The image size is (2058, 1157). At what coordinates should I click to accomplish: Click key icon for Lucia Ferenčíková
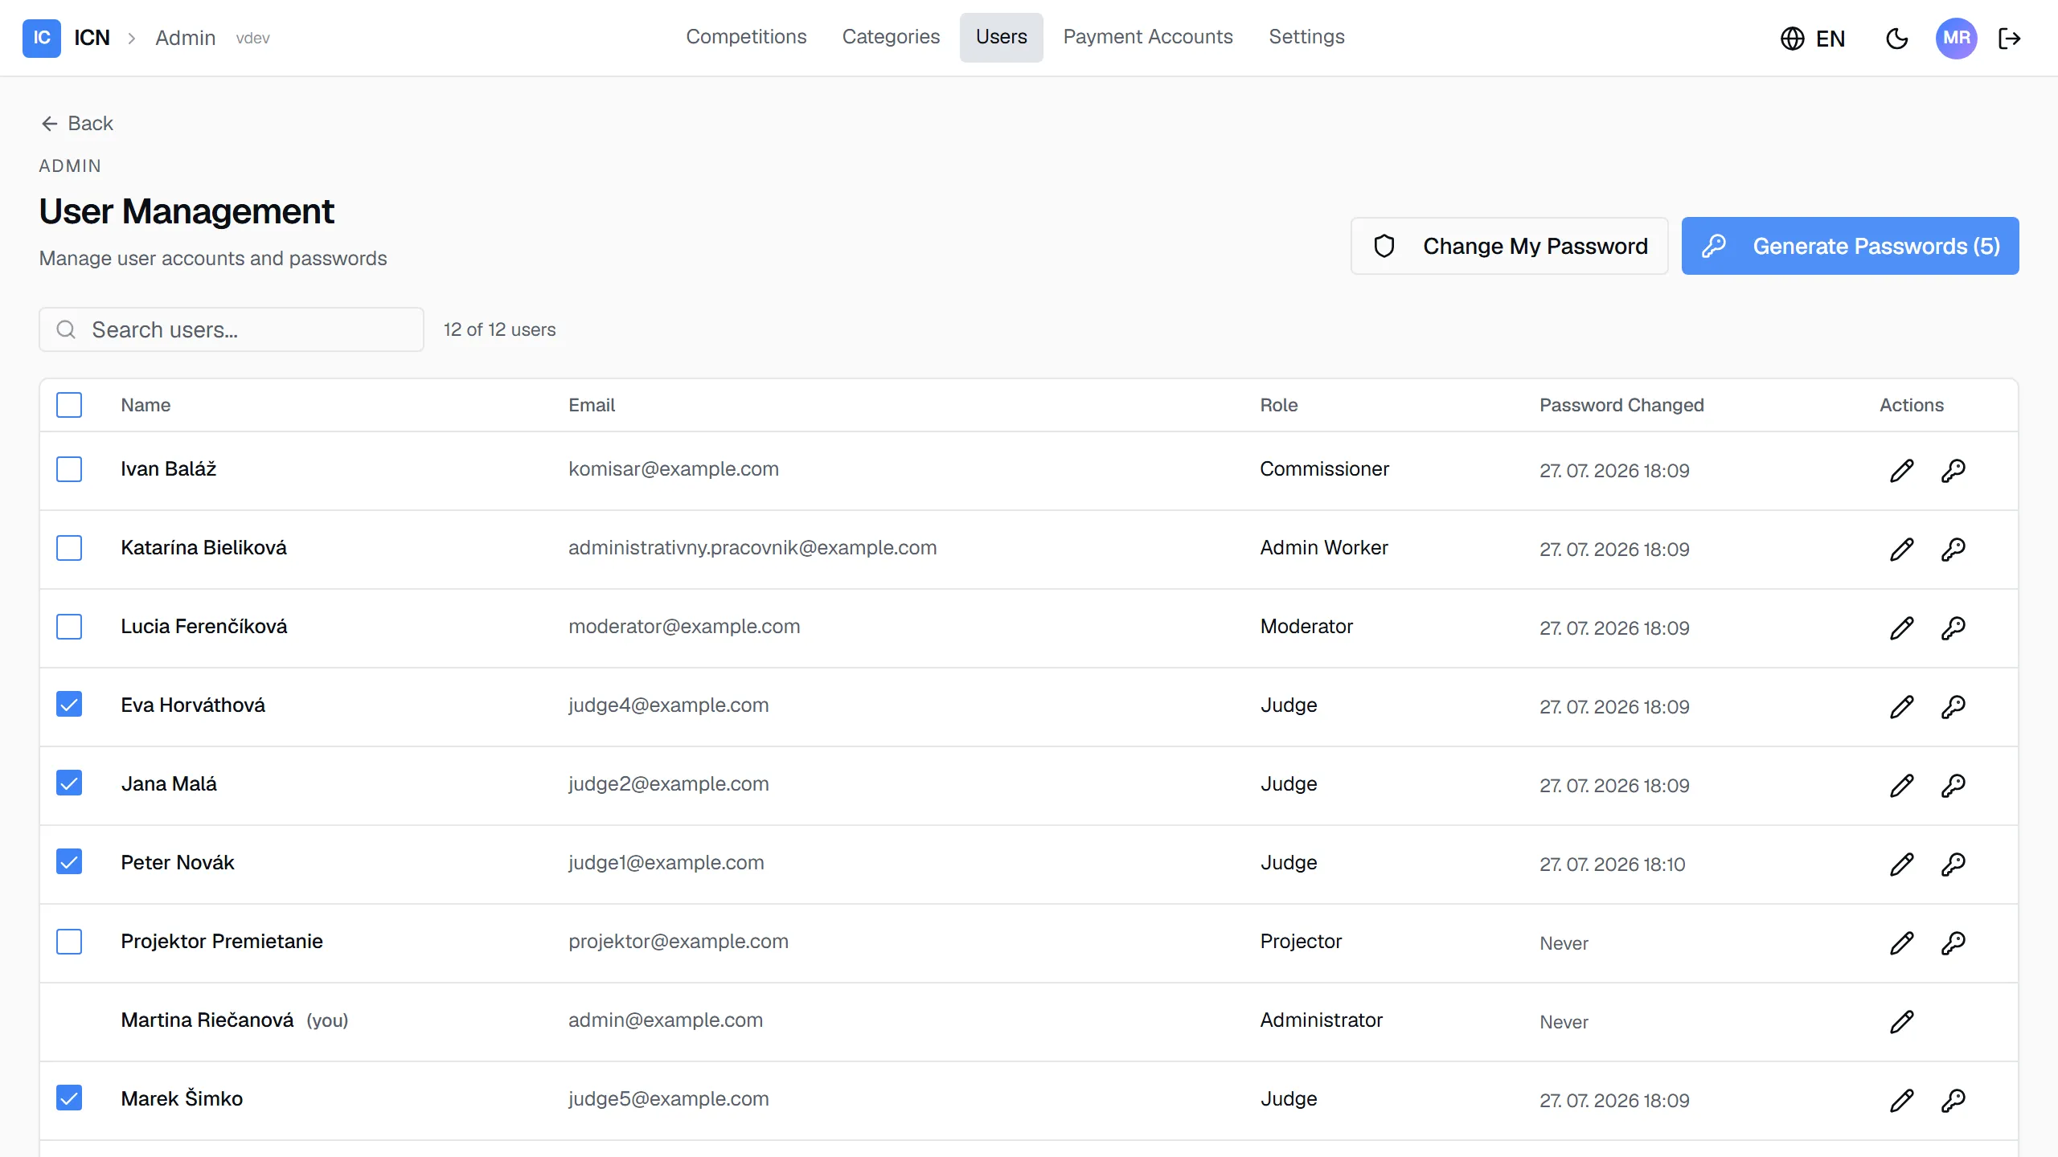tap(1953, 628)
